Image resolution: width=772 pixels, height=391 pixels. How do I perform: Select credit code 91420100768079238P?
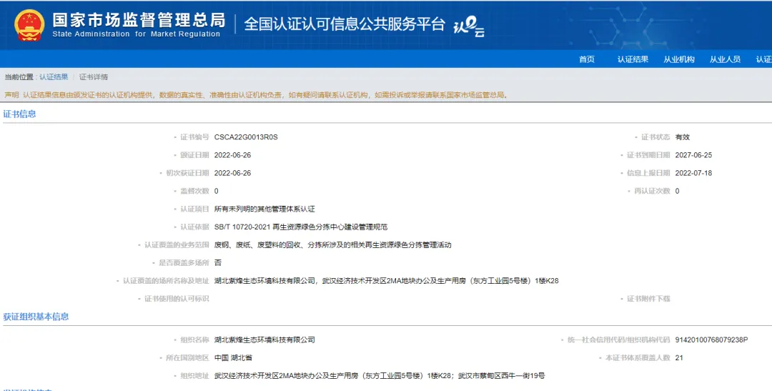click(711, 340)
